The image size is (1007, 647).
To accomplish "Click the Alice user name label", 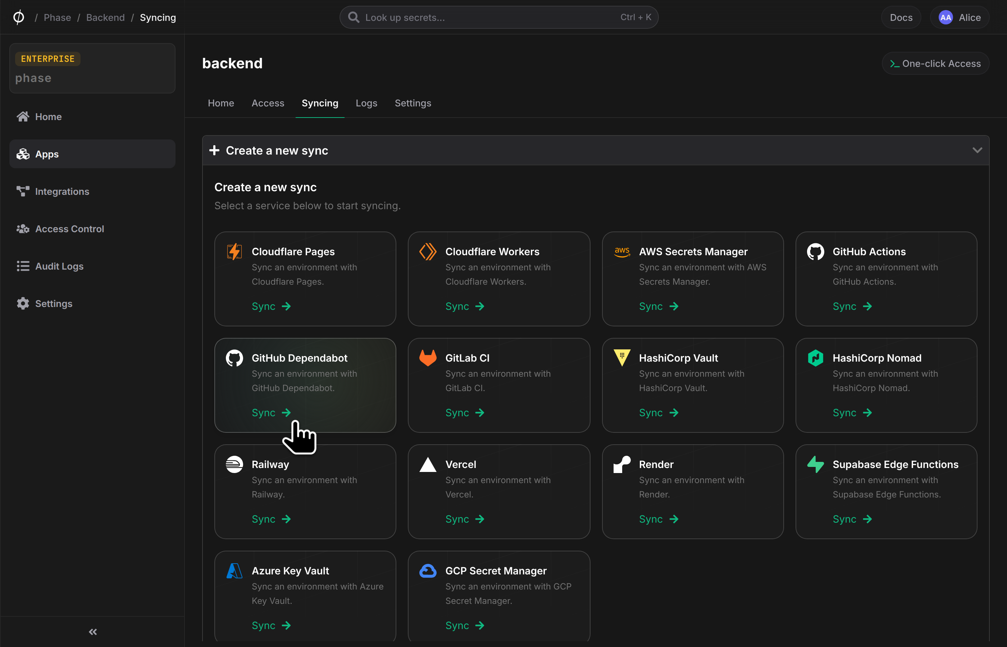I will (x=970, y=17).
